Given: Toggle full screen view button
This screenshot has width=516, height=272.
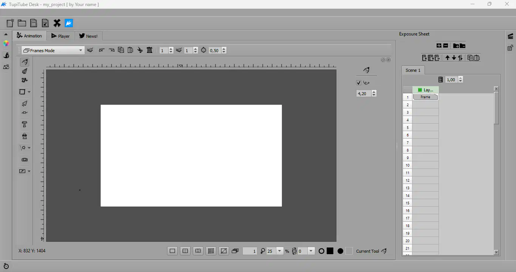Looking at the screenshot, I should [x=172, y=251].
